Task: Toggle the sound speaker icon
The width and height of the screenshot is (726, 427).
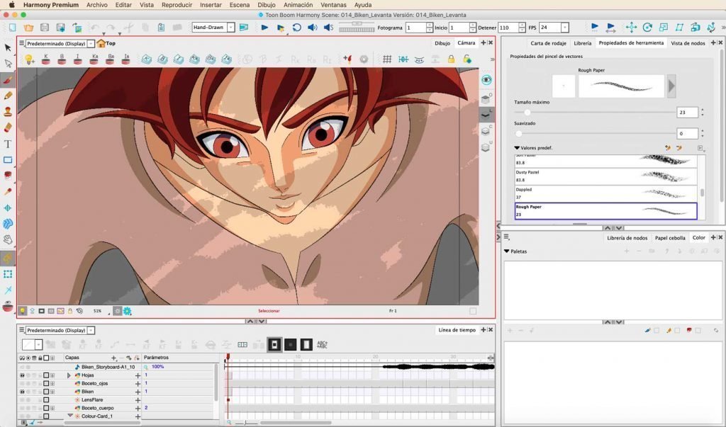Action: (x=313, y=28)
